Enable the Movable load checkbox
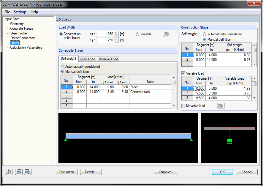Viewport: 263px width, 186px height. click(x=183, y=106)
